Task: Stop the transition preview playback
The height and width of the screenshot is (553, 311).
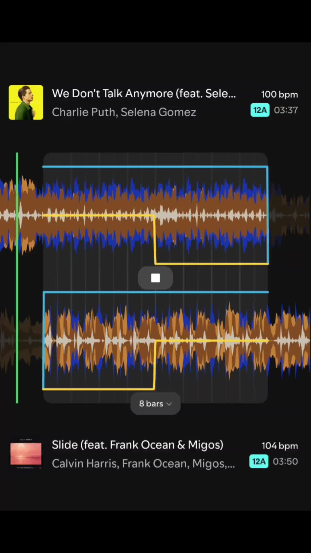Action: (155, 278)
